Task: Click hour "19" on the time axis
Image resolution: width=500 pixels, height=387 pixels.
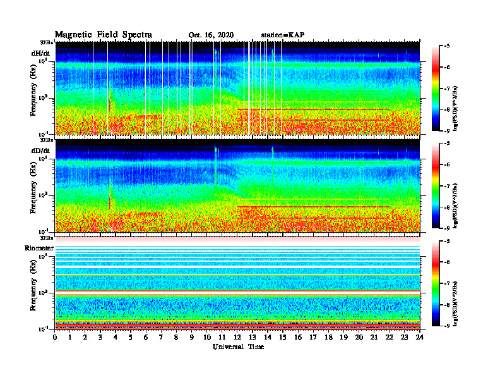Action: tap(343, 337)
